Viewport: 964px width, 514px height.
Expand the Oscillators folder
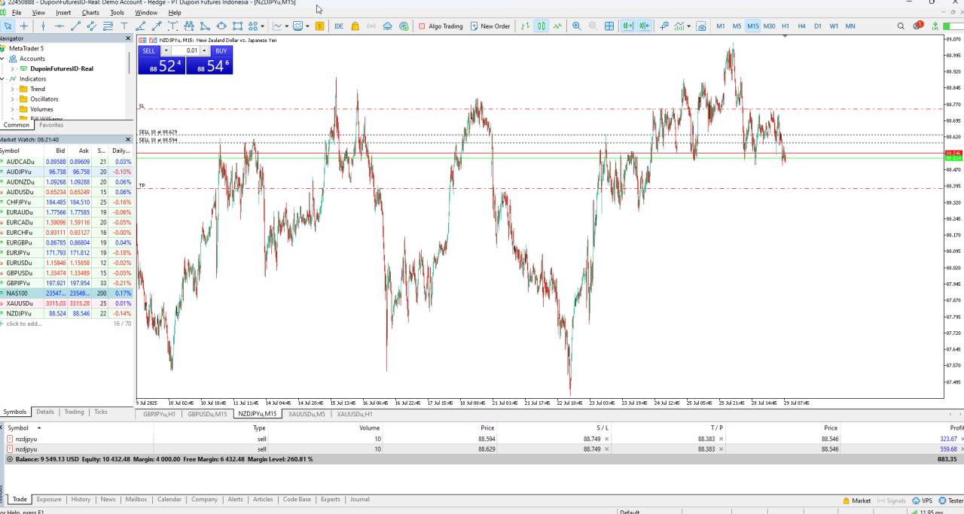click(12, 99)
